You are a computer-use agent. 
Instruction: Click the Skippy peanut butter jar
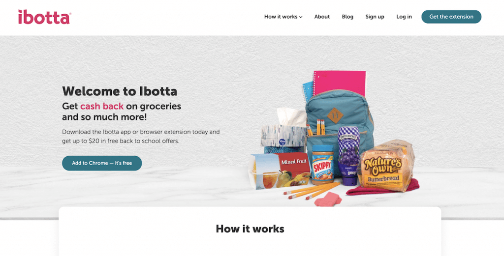(x=323, y=165)
